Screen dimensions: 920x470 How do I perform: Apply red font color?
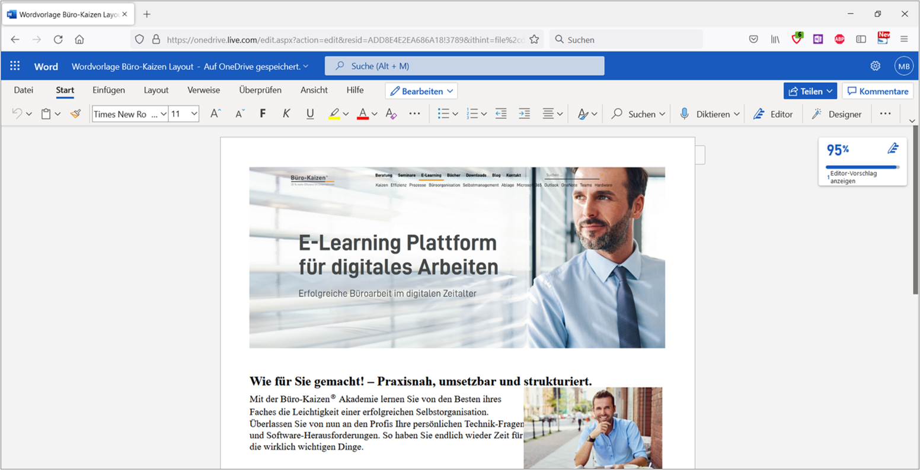[x=363, y=114]
